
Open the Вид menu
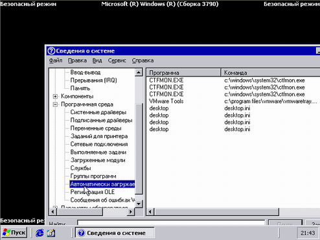point(97,60)
